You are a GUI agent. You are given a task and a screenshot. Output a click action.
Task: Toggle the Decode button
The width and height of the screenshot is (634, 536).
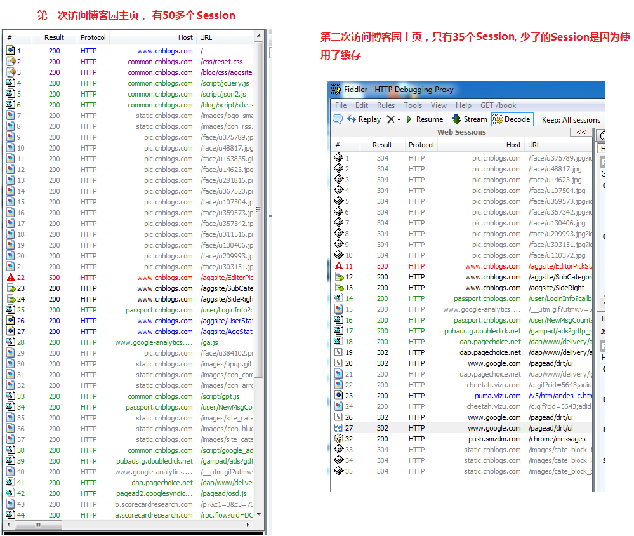pyautogui.click(x=512, y=119)
